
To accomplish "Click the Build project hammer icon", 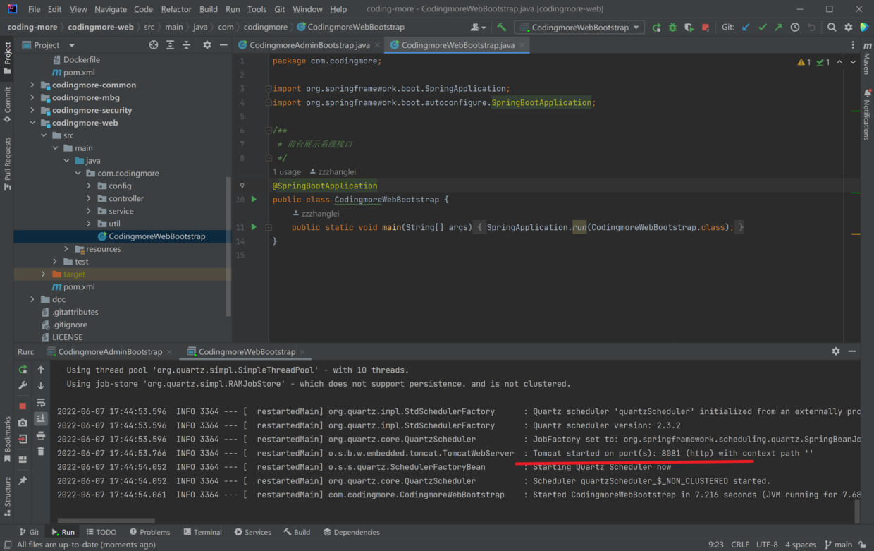I will tap(501, 28).
